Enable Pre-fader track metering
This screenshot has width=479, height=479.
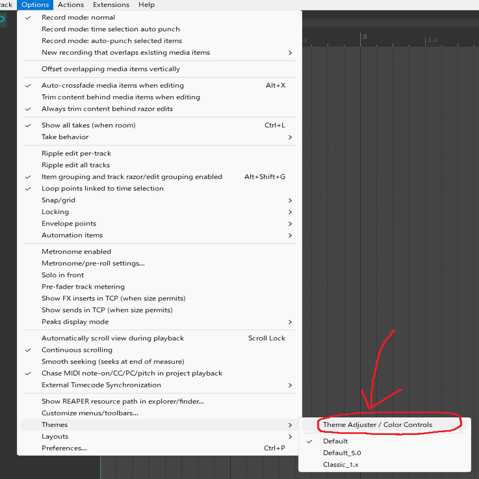pos(159,287)
